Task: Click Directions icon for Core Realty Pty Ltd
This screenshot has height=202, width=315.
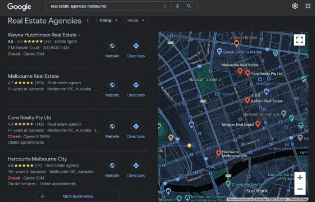Action: 136,126
